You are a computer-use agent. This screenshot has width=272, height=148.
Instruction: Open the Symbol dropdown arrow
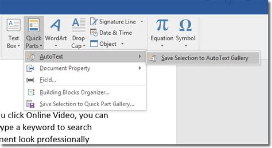pos(185,46)
